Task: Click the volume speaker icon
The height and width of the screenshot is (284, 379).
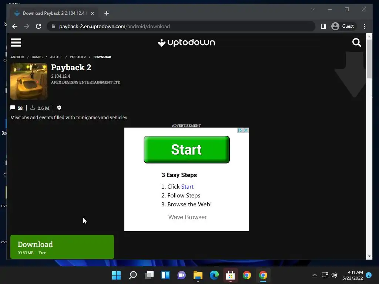Action: [x=334, y=275]
